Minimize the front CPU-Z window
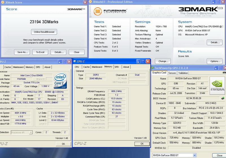The width and height of the screenshot is (226, 158). (138, 61)
